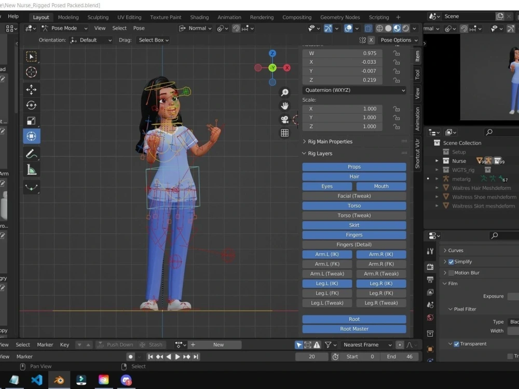The image size is (519, 389).
Task: Open the Drag Select Box dropdown
Action: [153, 40]
